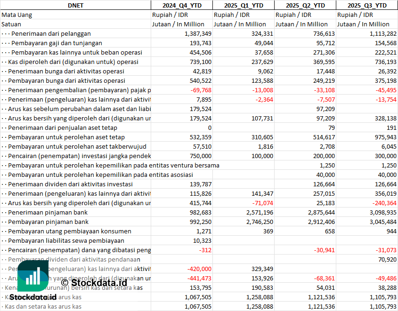Click value 107,731 in 2025_Q1 column
This screenshot has width=398, height=311.
[x=262, y=118]
